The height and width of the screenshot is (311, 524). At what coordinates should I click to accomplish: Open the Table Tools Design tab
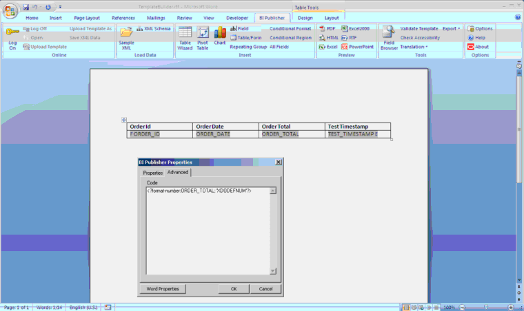pos(305,18)
